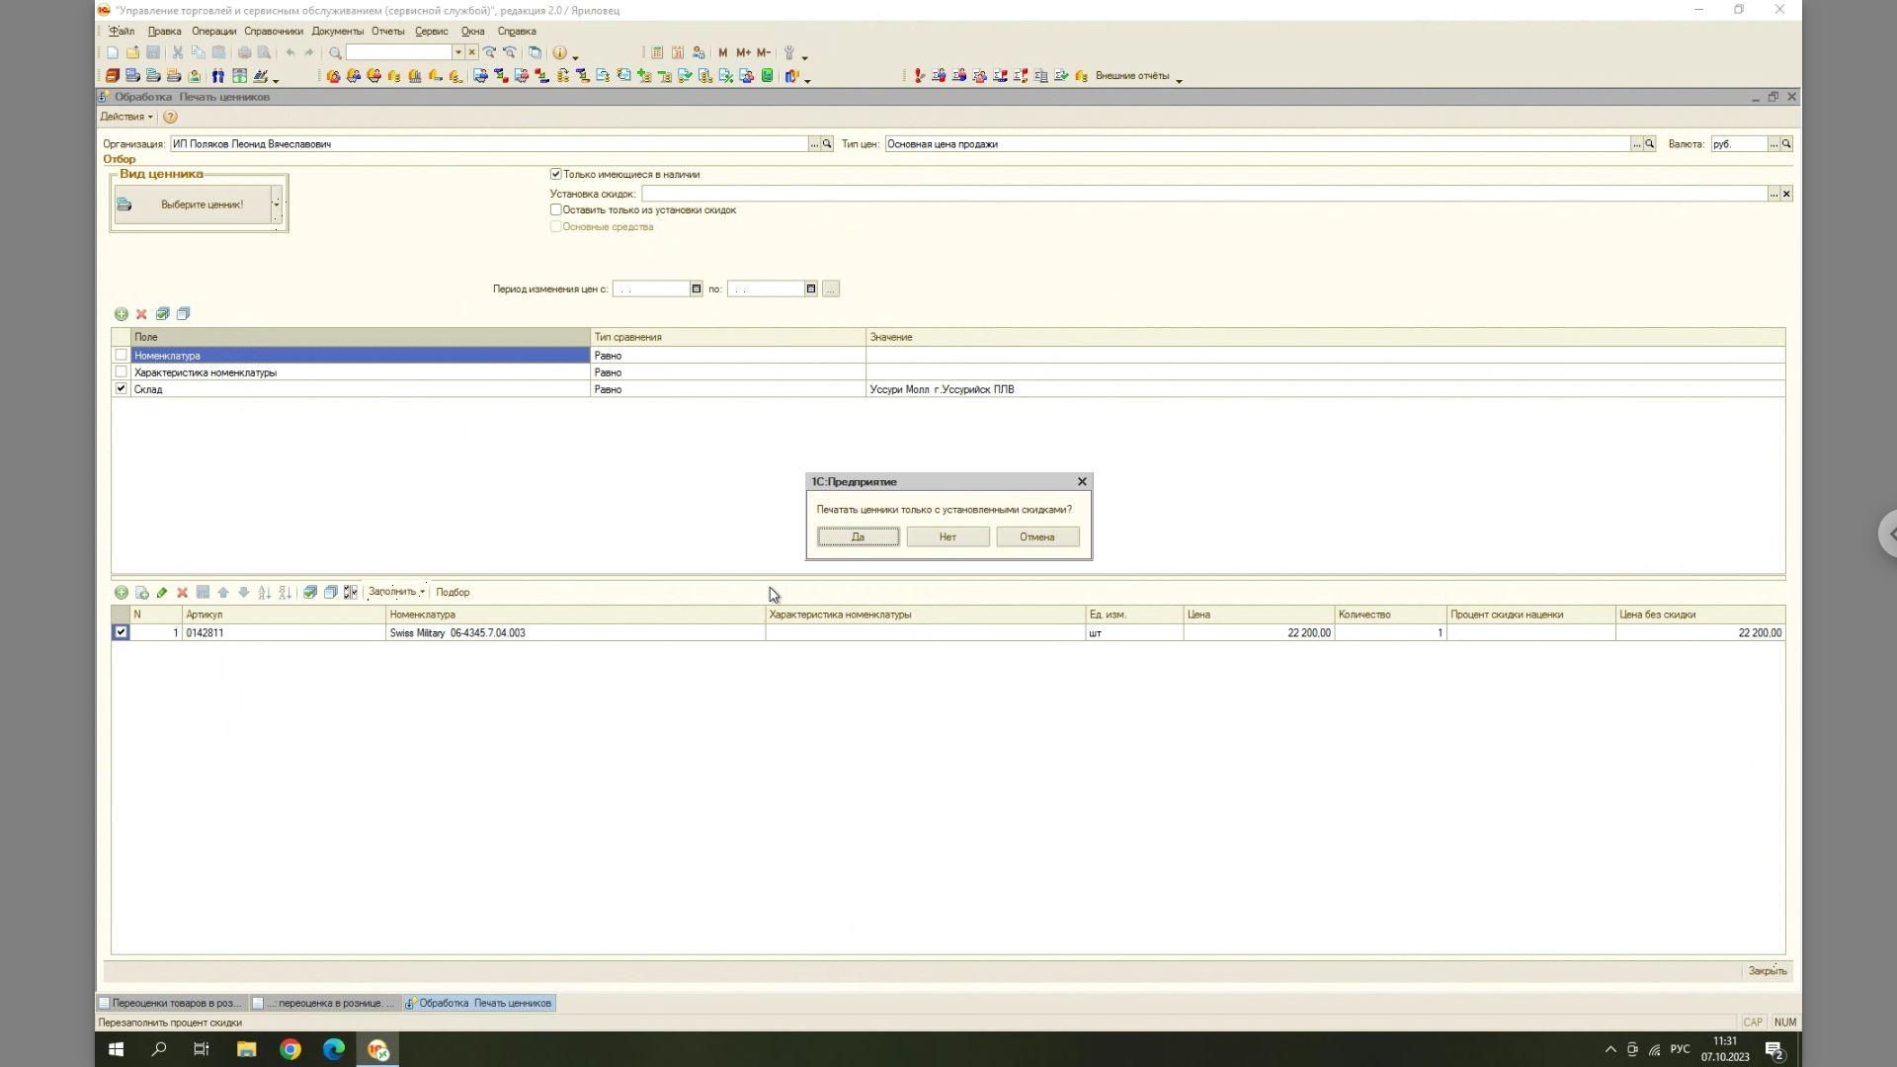Screen dimensions: 1897x1067
Task: Click Нет in the 1С:Предприятие dialog
Action: coord(948,537)
